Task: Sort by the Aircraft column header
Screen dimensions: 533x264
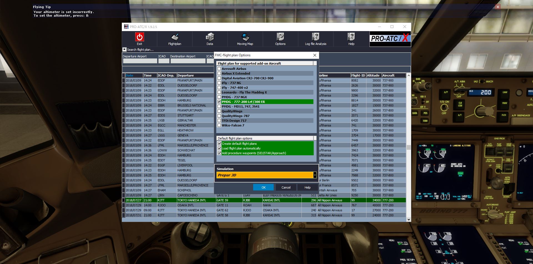Action: pos(394,75)
